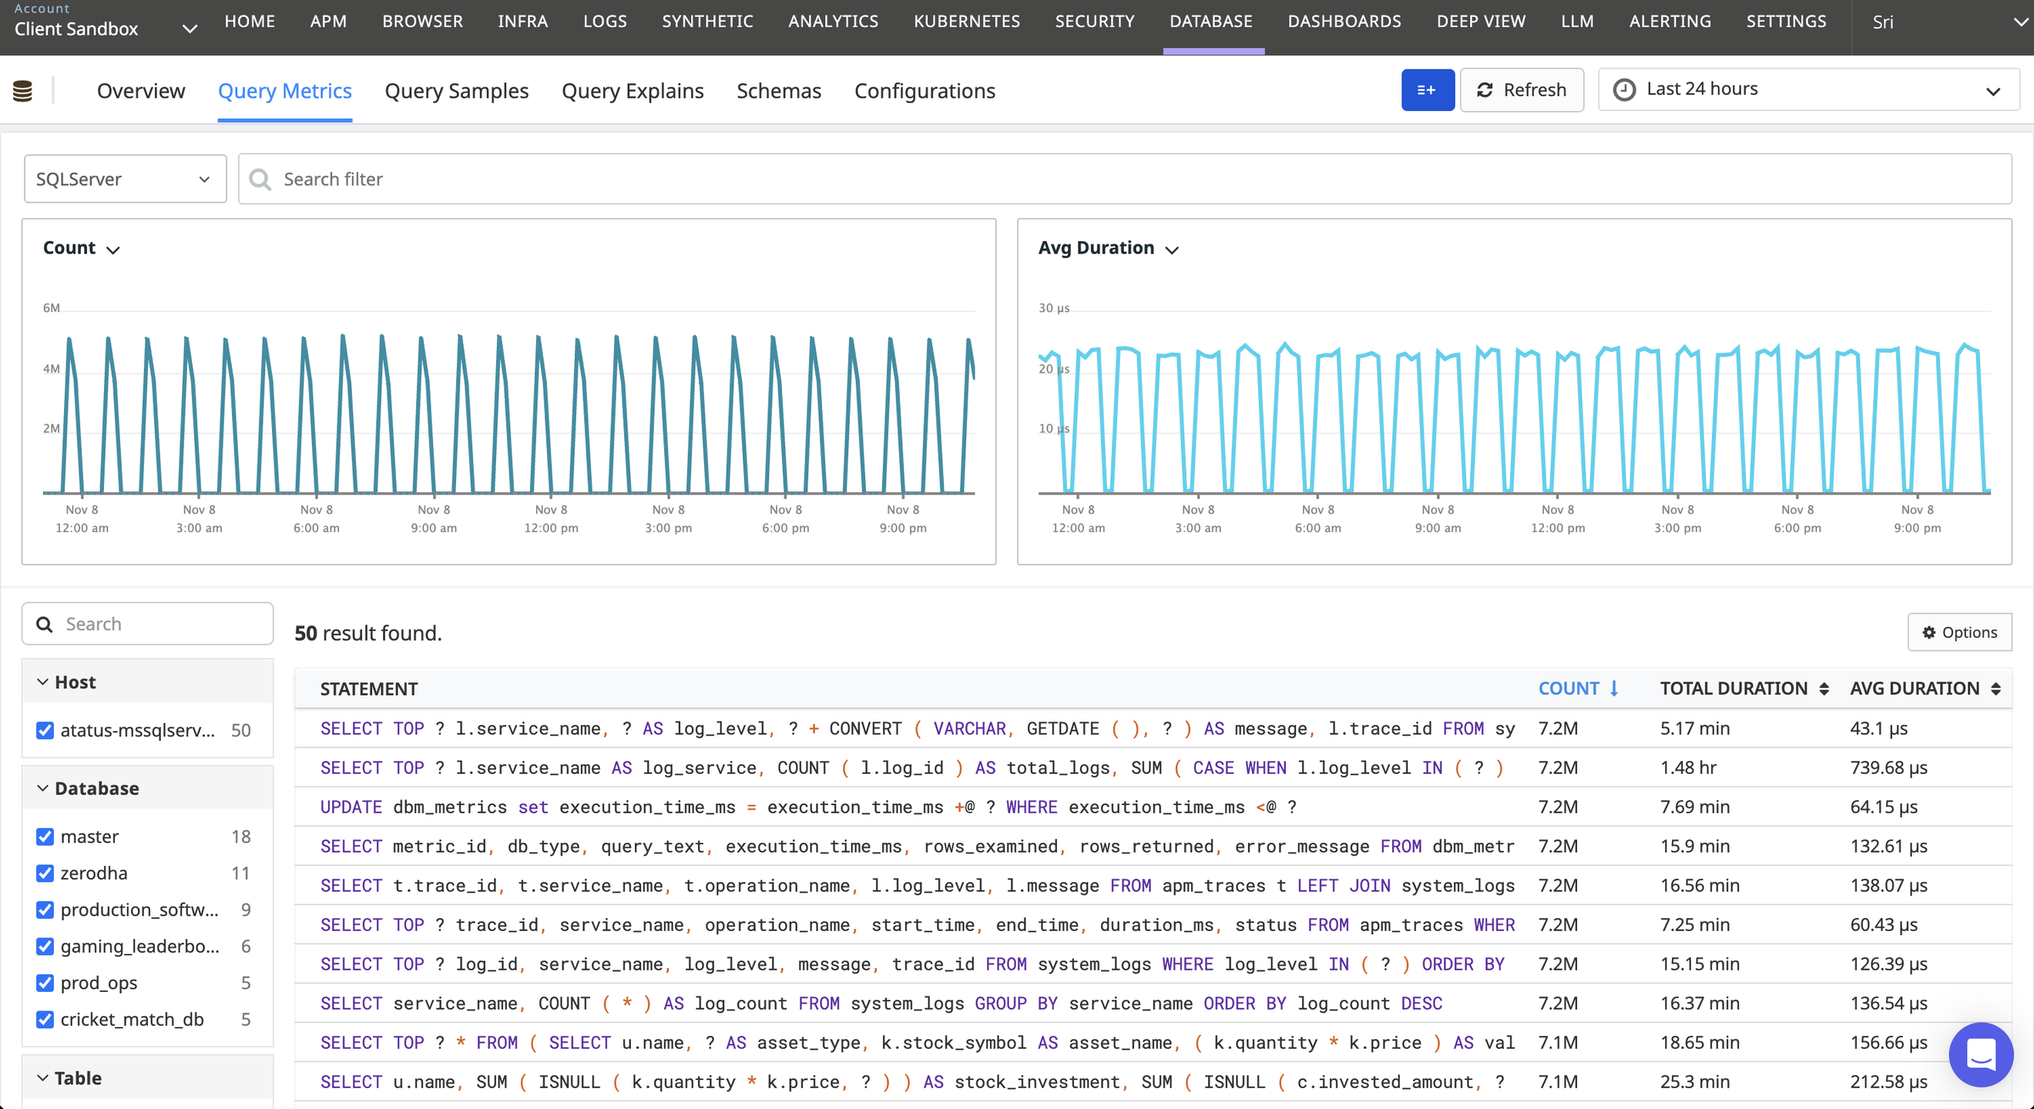Open APM in top navigation
Image resolution: width=2034 pixels, height=1109 pixels.
click(327, 22)
